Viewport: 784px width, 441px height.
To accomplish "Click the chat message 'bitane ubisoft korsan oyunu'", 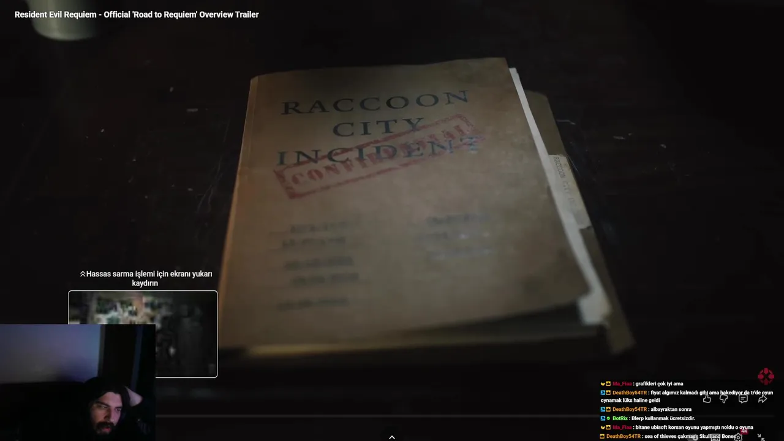I will [x=694, y=428].
